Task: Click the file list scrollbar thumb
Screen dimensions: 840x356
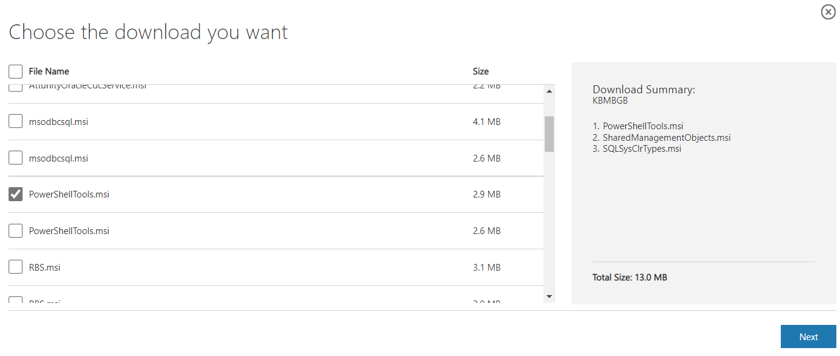Action: coord(549,133)
